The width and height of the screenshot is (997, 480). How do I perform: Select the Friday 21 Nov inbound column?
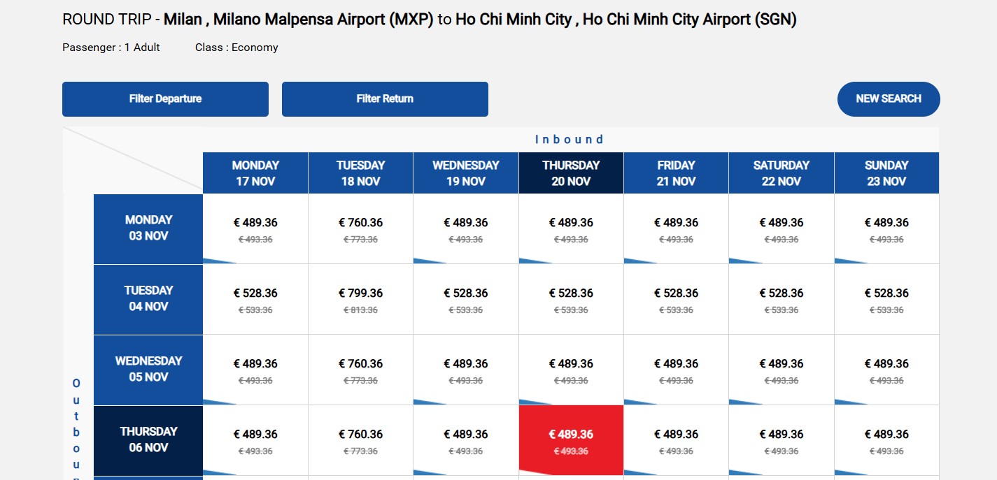coord(676,173)
